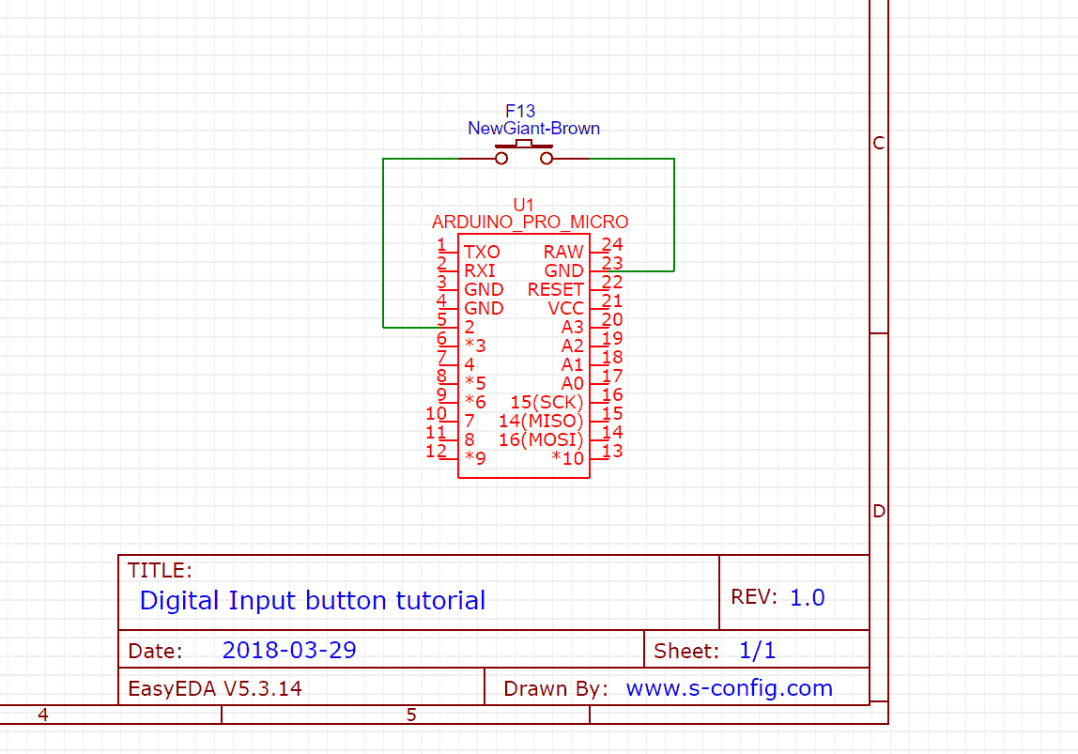This screenshot has height=754, width=1078.
Task: Click the *5 pin label
Action: point(475,383)
